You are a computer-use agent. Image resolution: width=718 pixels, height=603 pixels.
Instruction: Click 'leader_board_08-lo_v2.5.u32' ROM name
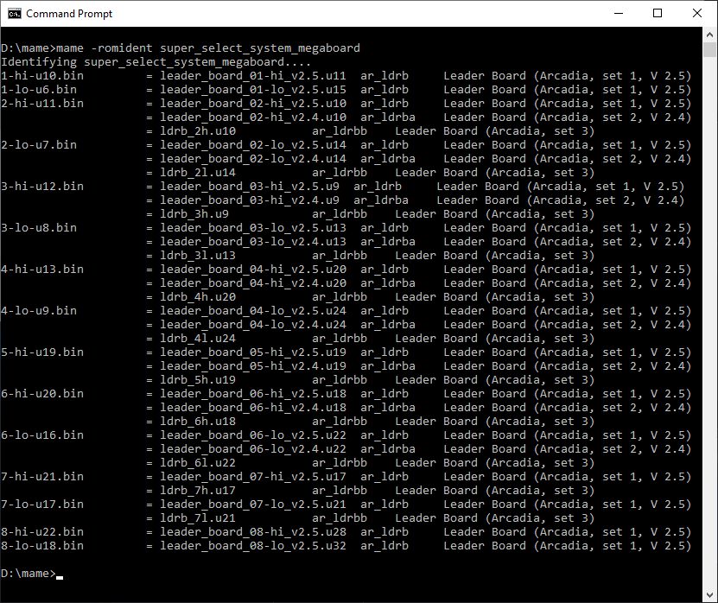coord(253,545)
